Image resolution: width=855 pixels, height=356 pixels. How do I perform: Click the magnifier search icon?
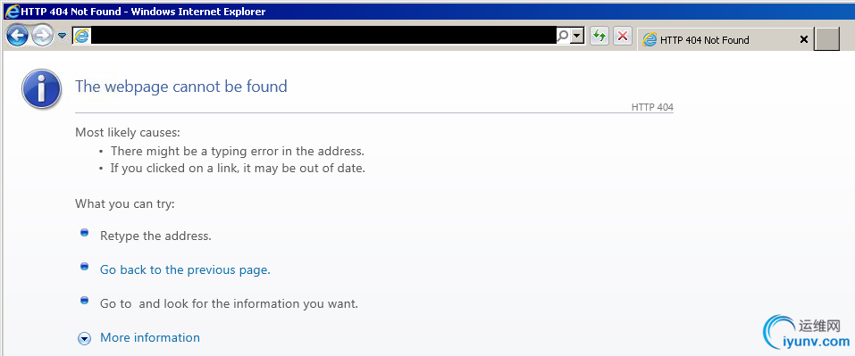tap(563, 36)
